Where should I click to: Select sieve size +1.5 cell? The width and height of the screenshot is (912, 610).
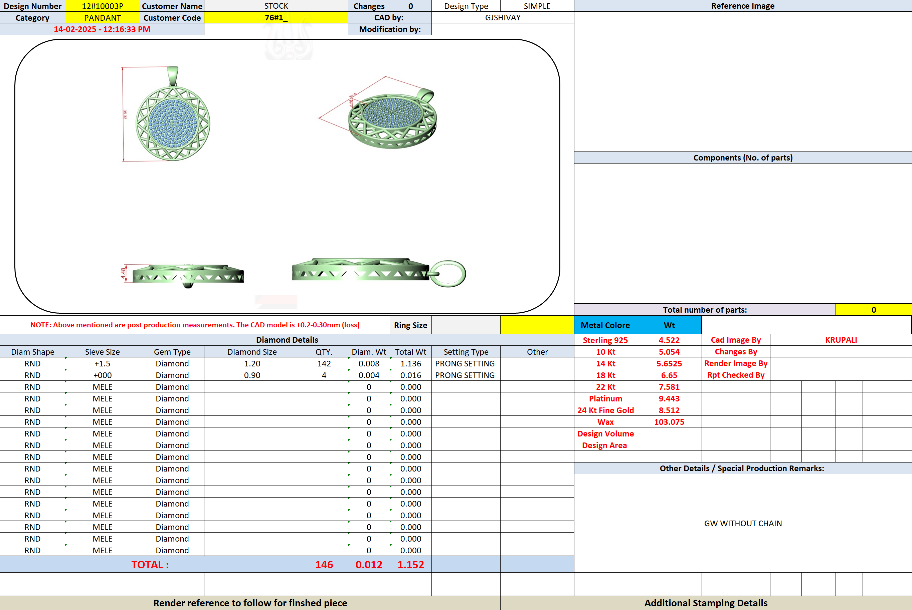103,363
